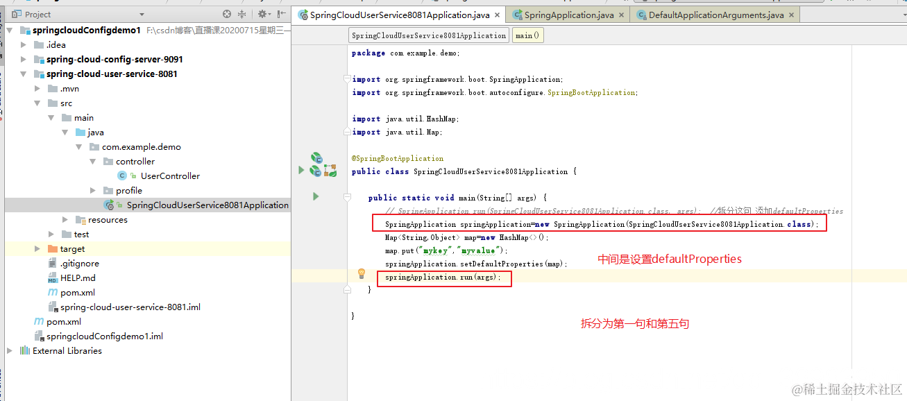907x401 pixels.
Task: Select HELP.md in the project tree
Action: (78, 278)
